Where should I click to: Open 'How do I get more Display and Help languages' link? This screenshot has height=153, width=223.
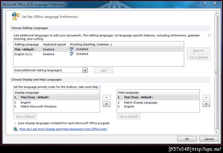[63, 129]
